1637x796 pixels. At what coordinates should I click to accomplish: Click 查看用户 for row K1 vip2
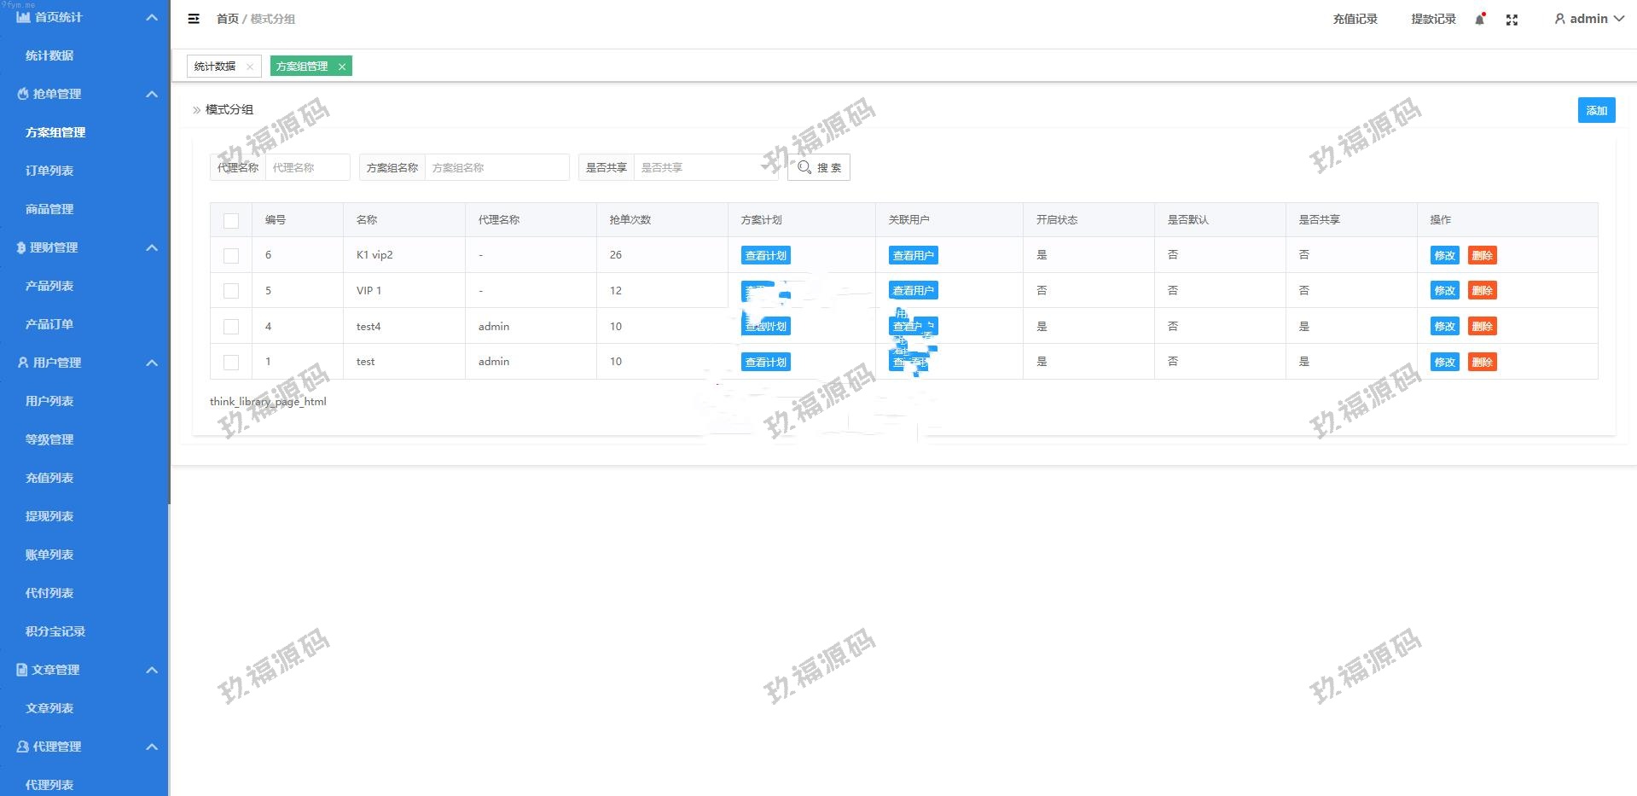click(x=913, y=255)
